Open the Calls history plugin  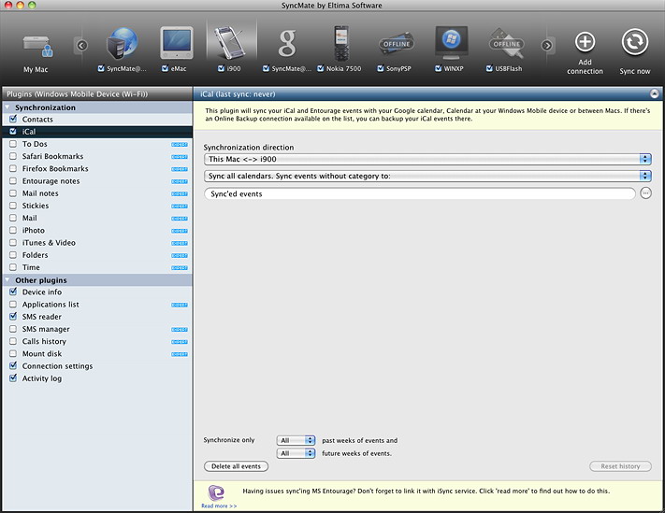(97, 341)
